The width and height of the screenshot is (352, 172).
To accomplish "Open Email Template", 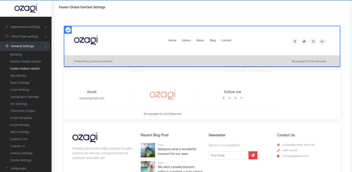I will pyautogui.click(x=21, y=118).
